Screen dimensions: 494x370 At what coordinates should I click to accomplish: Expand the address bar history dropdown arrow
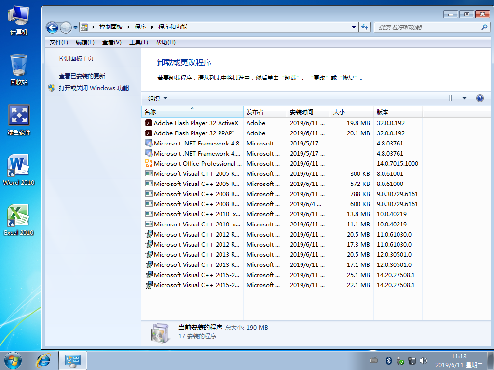354,27
